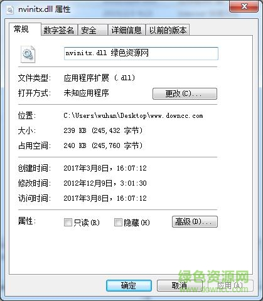
Task: Confirm with the 确定 button
Action: 129,285
